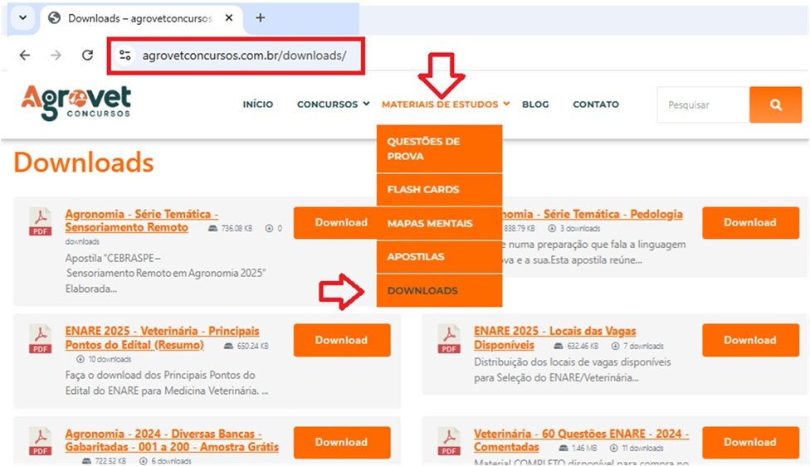Click the '7 downloads' counter text

(x=643, y=346)
